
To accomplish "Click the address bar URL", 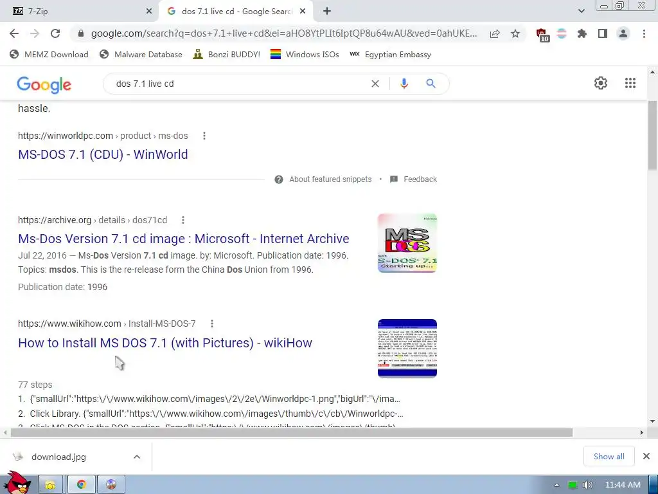I will (283, 33).
